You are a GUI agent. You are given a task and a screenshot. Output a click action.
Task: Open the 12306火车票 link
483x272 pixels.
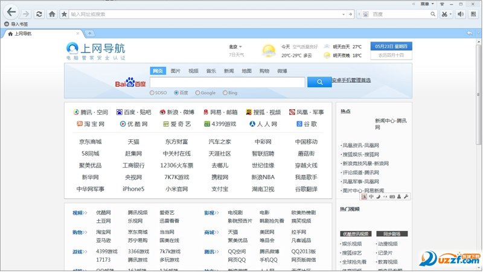point(176,165)
